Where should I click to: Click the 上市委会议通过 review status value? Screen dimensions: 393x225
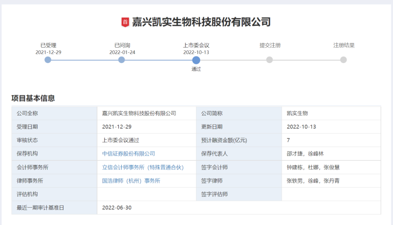[x=120, y=140]
